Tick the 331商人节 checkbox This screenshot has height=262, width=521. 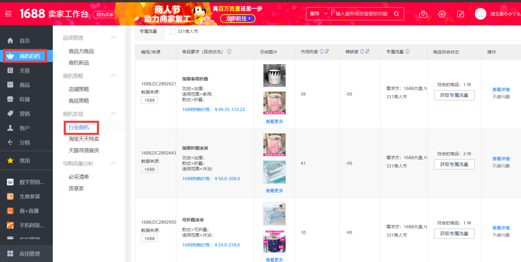pos(173,31)
